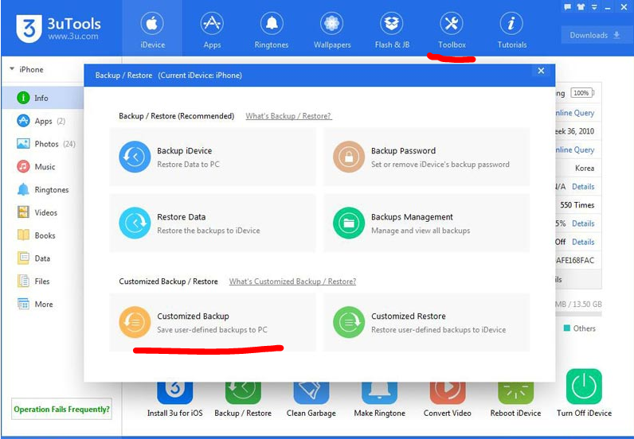Click the feedback chat icon in title bar
Viewport: 634px width, 439px height.
tap(568, 7)
